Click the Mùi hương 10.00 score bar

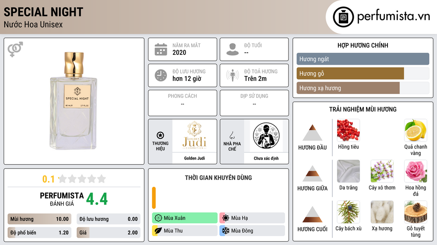39,219
